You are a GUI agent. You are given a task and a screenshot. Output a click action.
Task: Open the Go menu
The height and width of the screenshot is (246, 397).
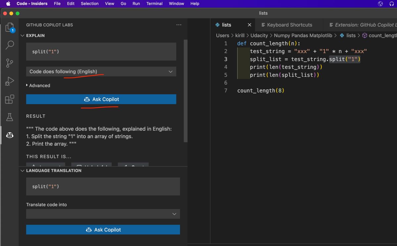pos(123,4)
